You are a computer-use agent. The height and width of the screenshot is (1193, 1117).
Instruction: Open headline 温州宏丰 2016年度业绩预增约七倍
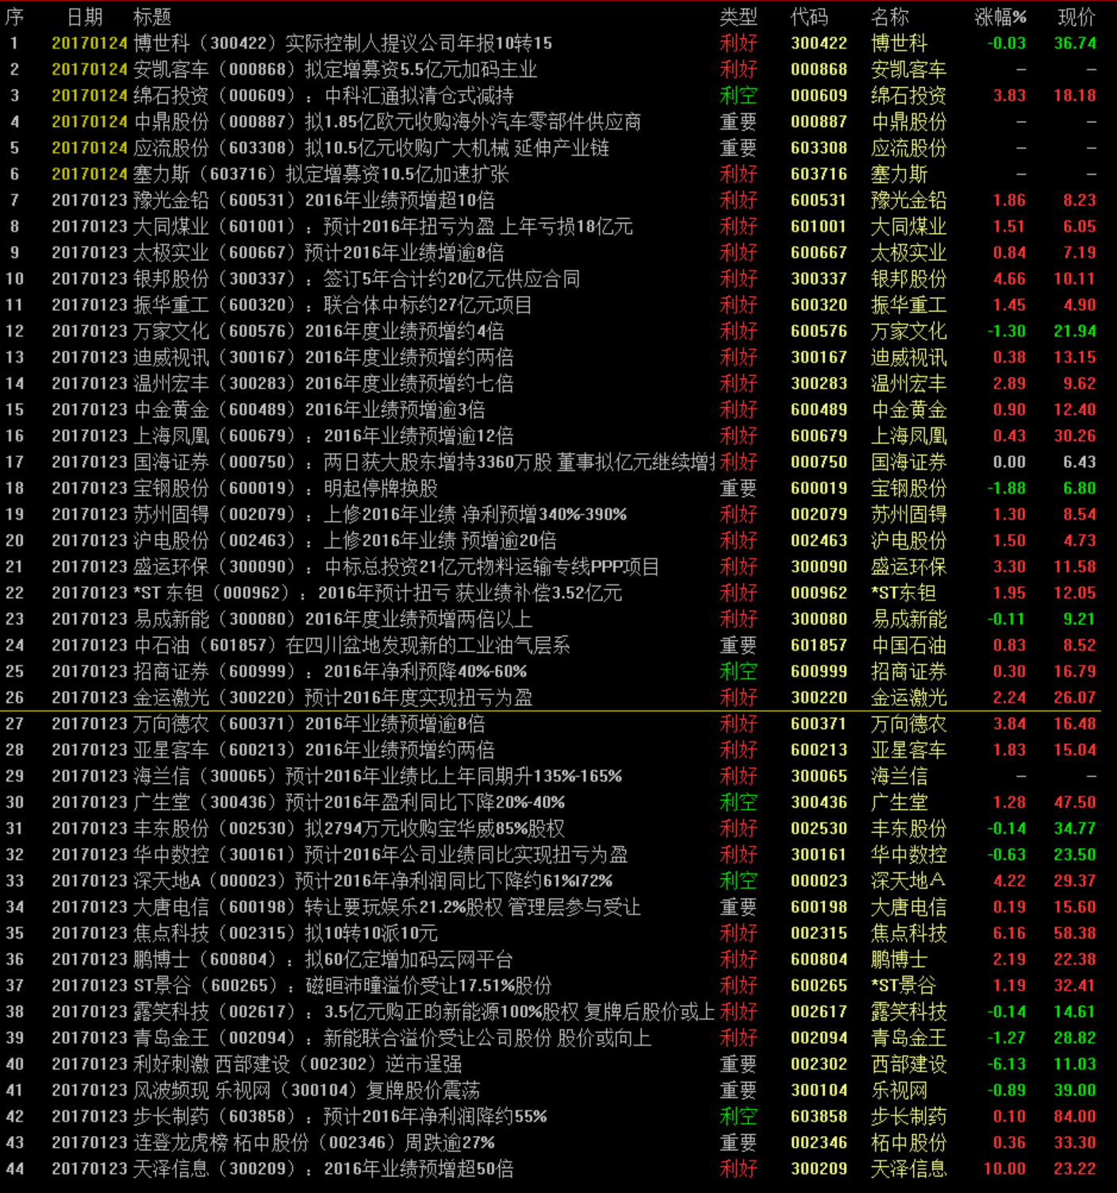(324, 383)
